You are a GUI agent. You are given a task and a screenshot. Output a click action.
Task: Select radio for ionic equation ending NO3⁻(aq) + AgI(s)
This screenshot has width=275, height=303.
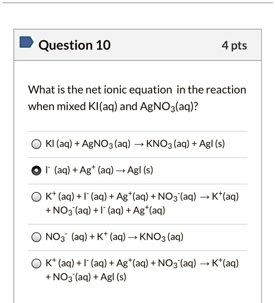[x=37, y=264]
